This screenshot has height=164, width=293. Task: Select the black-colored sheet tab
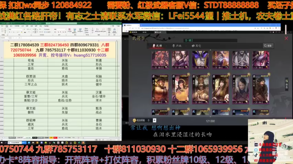[35, 138]
